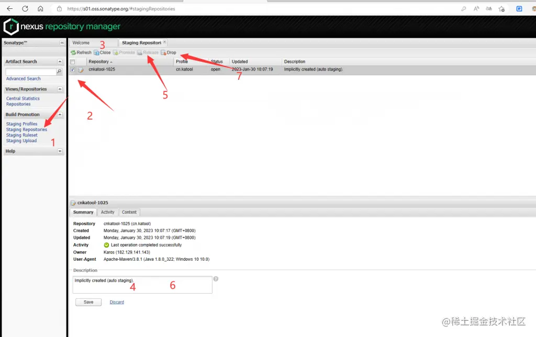
Task: Click the Release toolbar button
Action: click(x=148, y=53)
